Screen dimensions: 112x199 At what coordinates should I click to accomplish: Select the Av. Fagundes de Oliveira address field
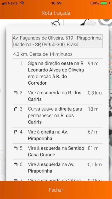point(57,41)
